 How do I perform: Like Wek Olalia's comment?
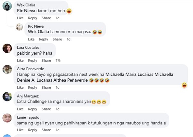pos(20,18)
